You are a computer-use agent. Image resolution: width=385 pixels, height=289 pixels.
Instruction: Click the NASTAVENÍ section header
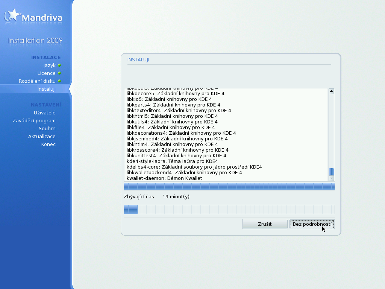pyautogui.click(x=46, y=105)
